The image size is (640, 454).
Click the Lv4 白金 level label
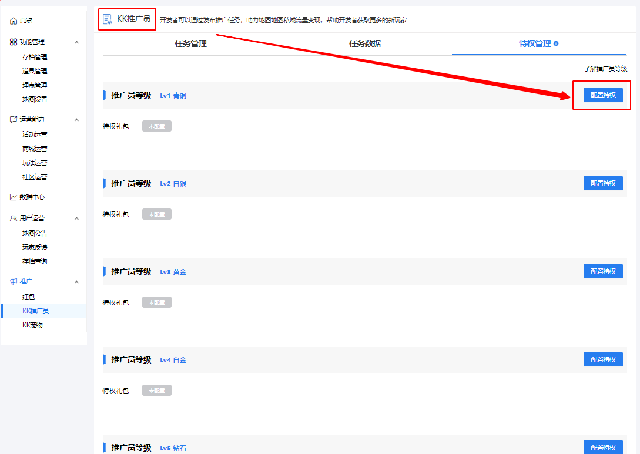pos(173,360)
